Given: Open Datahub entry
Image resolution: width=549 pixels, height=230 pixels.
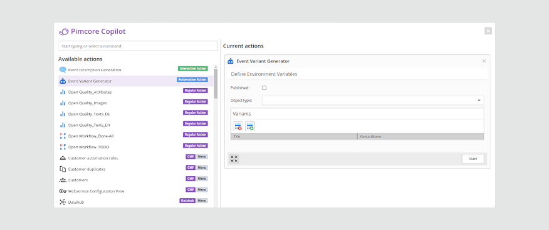Looking at the screenshot, I should pyautogui.click(x=136, y=202).
